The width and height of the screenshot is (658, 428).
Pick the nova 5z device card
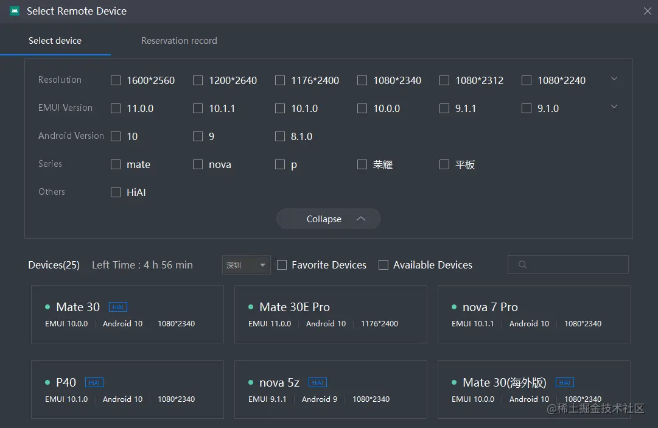[331, 390]
